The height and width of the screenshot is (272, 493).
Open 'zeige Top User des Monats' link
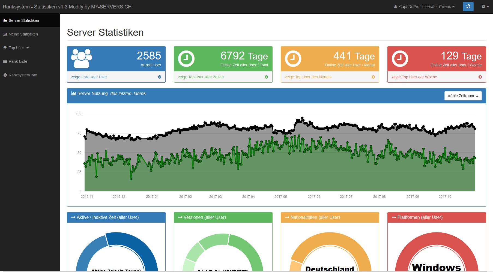click(x=308, y=77)
